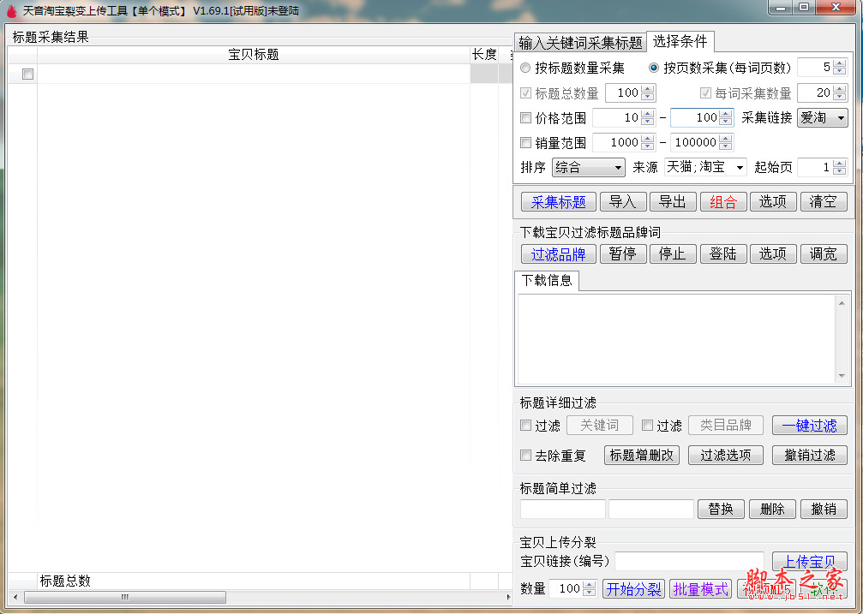Select 按页数采集 radio button
The width and height of the screenshot is (863, 614).
click(x=653, y=68)
